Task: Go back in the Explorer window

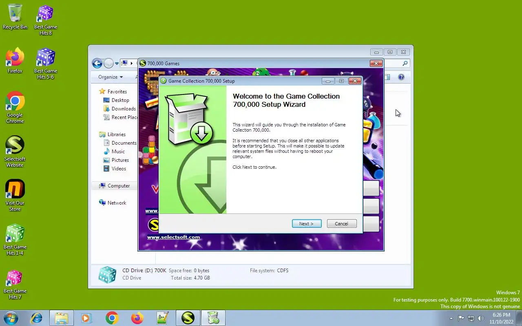Action: pyautogui.click(x=97, y=63)
